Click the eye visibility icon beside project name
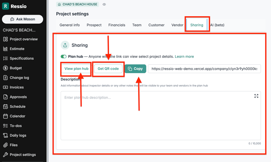This screenshot has height=162, width=271. [104, 4]
